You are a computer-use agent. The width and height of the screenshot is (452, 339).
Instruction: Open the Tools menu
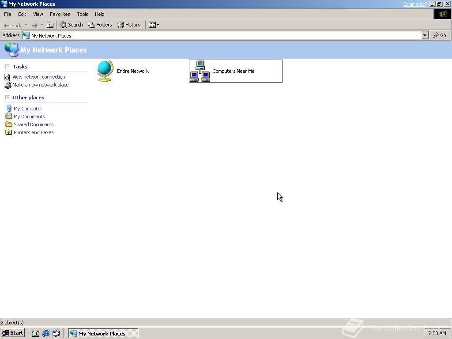click(x=83, y=14)
